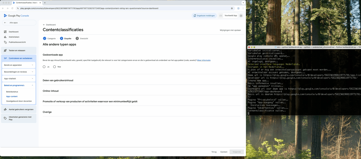
Task: Click the Aantal gebruikers vergroten icon
Action: tap(5, 110)
